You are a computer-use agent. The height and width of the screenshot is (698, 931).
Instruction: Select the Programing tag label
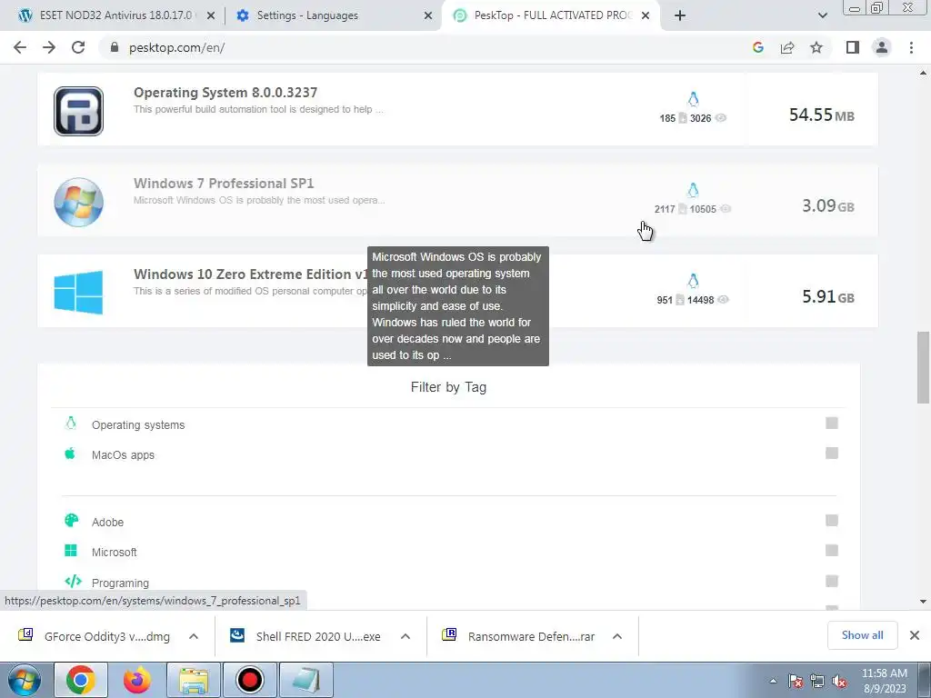(120, 583)
